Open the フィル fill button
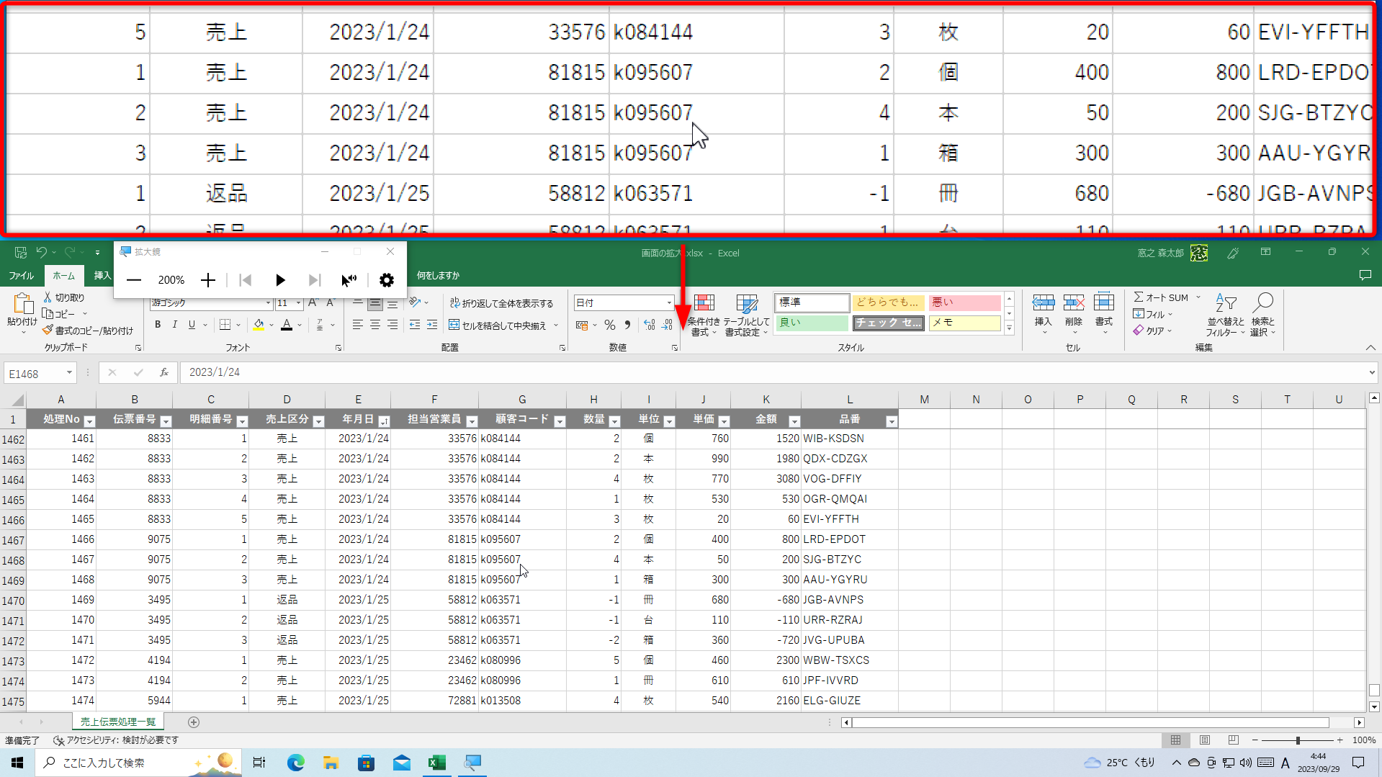 (x=1149, y=314)
